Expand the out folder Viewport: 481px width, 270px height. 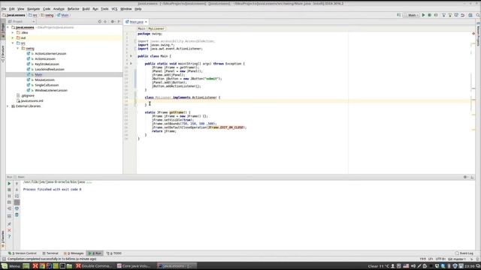[x=13, y=37]
